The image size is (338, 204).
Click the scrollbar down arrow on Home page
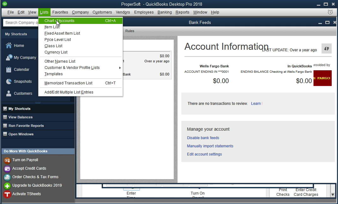pos(333,195)
